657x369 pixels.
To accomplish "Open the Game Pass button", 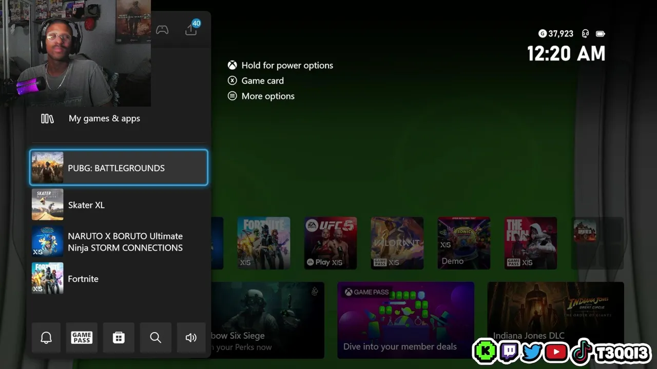I will [82, 337].
